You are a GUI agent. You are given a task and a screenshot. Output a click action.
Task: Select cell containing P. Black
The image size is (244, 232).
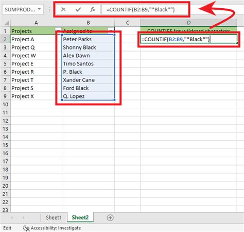88,72
